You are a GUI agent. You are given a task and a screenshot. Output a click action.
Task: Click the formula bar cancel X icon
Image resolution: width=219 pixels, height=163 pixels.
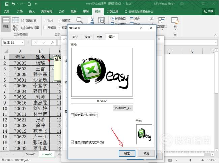coord(36,42)
